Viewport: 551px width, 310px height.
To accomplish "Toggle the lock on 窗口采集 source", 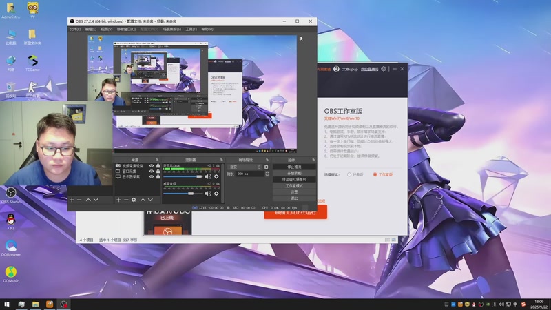I will point(158,171).
